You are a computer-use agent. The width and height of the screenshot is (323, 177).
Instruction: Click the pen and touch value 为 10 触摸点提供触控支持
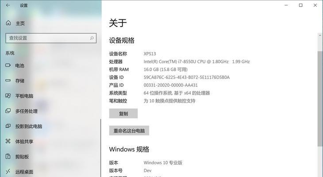(169, 101)
